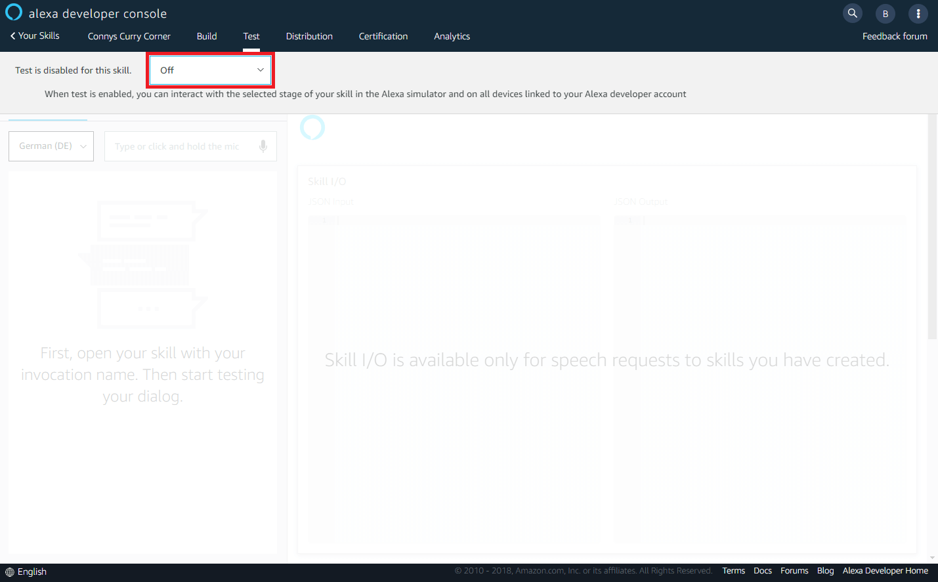Go back to Your Skills
Screen dimensions: 938x582
coord(35,35)
